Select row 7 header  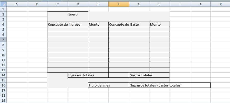pyautogui.click(x=3, y=40)
